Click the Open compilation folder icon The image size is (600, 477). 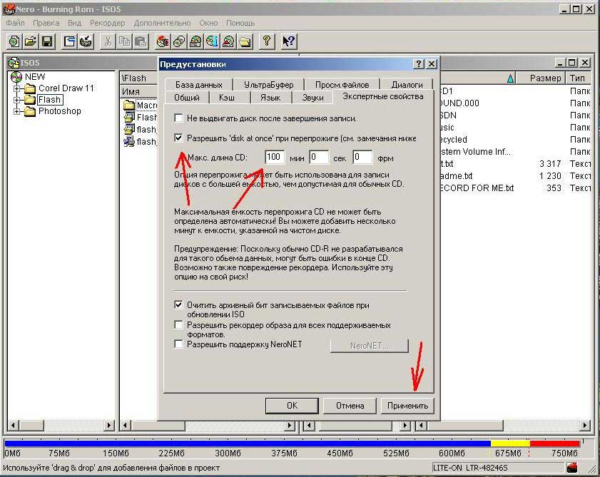[31, 41]
